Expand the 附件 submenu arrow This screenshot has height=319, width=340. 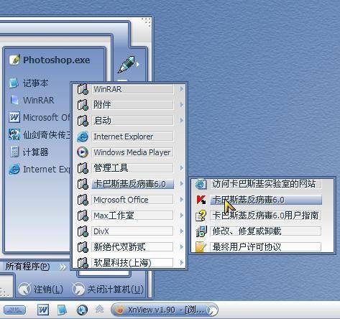pyautogui.click(x=182, y=105)
